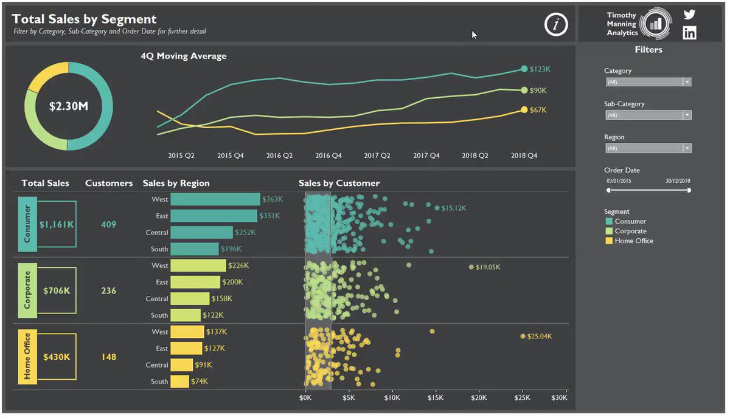
Task: Select the $19.05K customer dot
Action: point(471,267)
